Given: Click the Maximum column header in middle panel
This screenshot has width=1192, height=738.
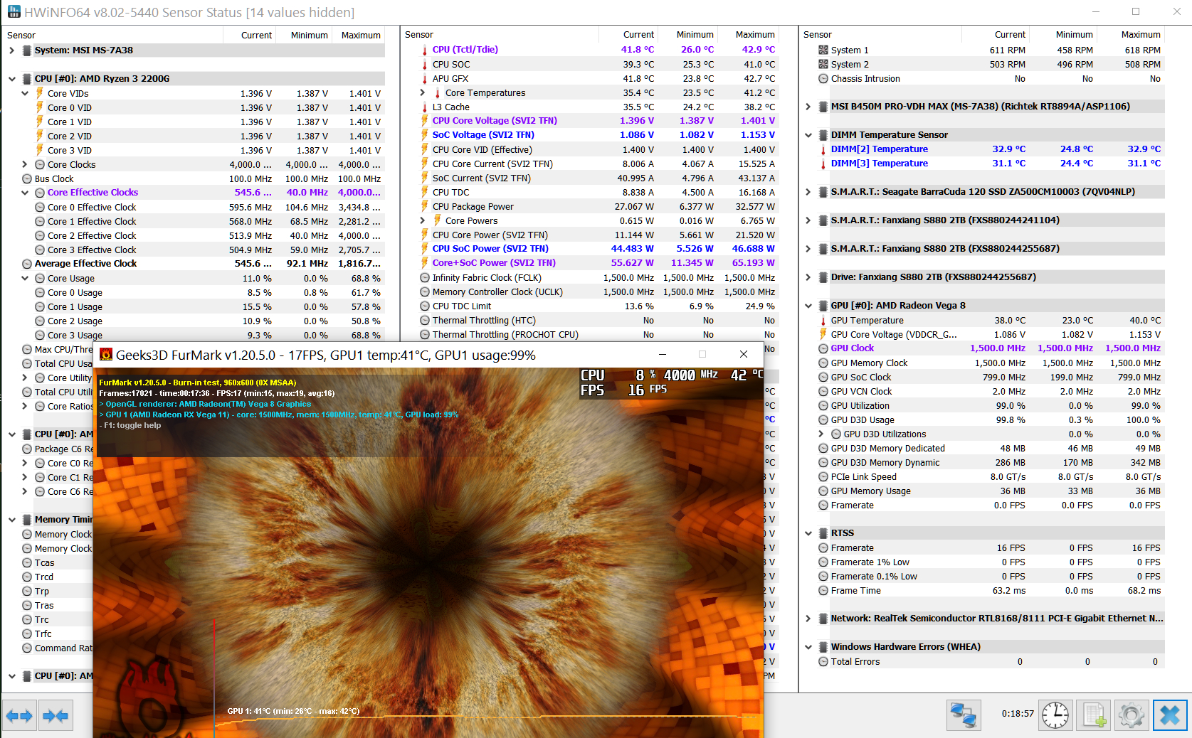Looking at the screenshot, I should [747, 34].
